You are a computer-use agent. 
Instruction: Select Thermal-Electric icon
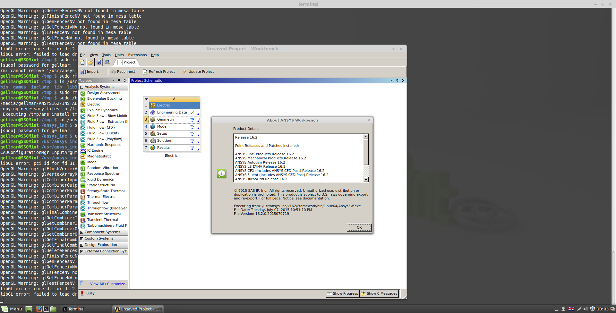pyautogui.click(x=83, y=197)
